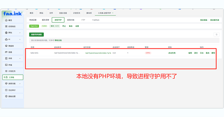This screenshot has width=224, height=117.
Task: Close the 工具箱-进程守护 tab
Action: tap(113, 13)
